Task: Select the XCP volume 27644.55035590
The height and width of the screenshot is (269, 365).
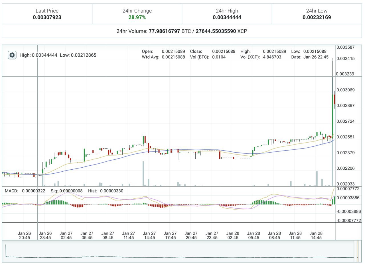Action: [x=216, y=31]
